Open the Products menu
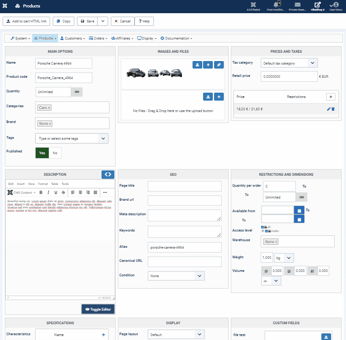The width and height of the screenshot is (346, 340). [x=45, y=38]
